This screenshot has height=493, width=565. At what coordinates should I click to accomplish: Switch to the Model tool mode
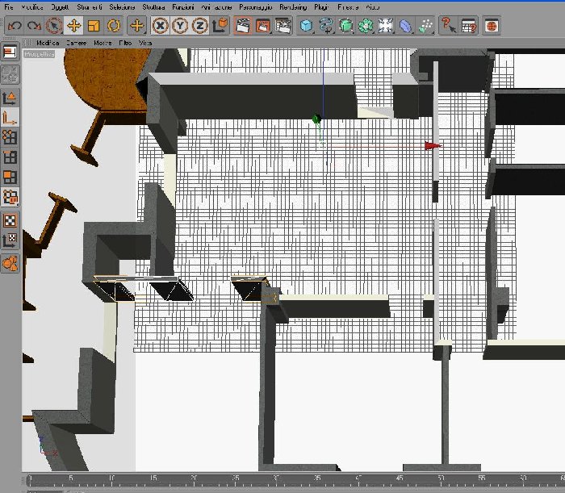tap(10, 98)
